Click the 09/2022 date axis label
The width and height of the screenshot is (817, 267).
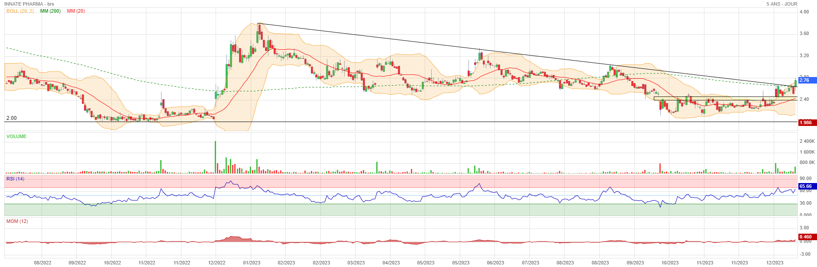[x=77, y=263]
